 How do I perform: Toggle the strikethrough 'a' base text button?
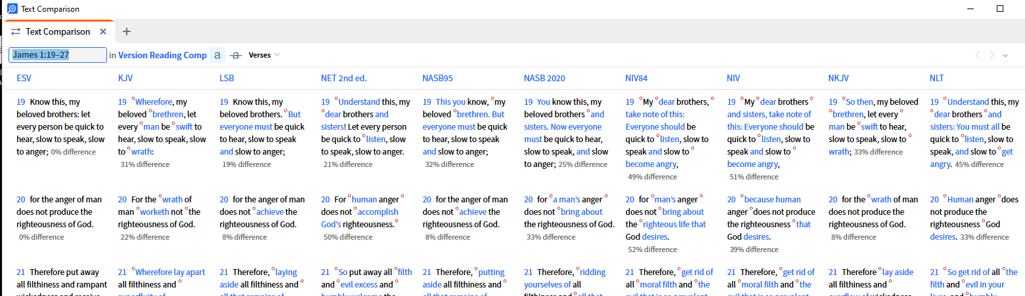[236, 55]
